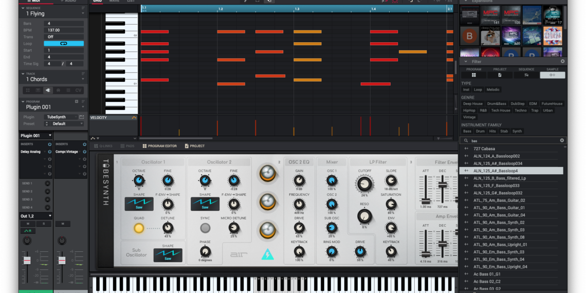Collapse the Program section chevron

[x=23, y=101]
